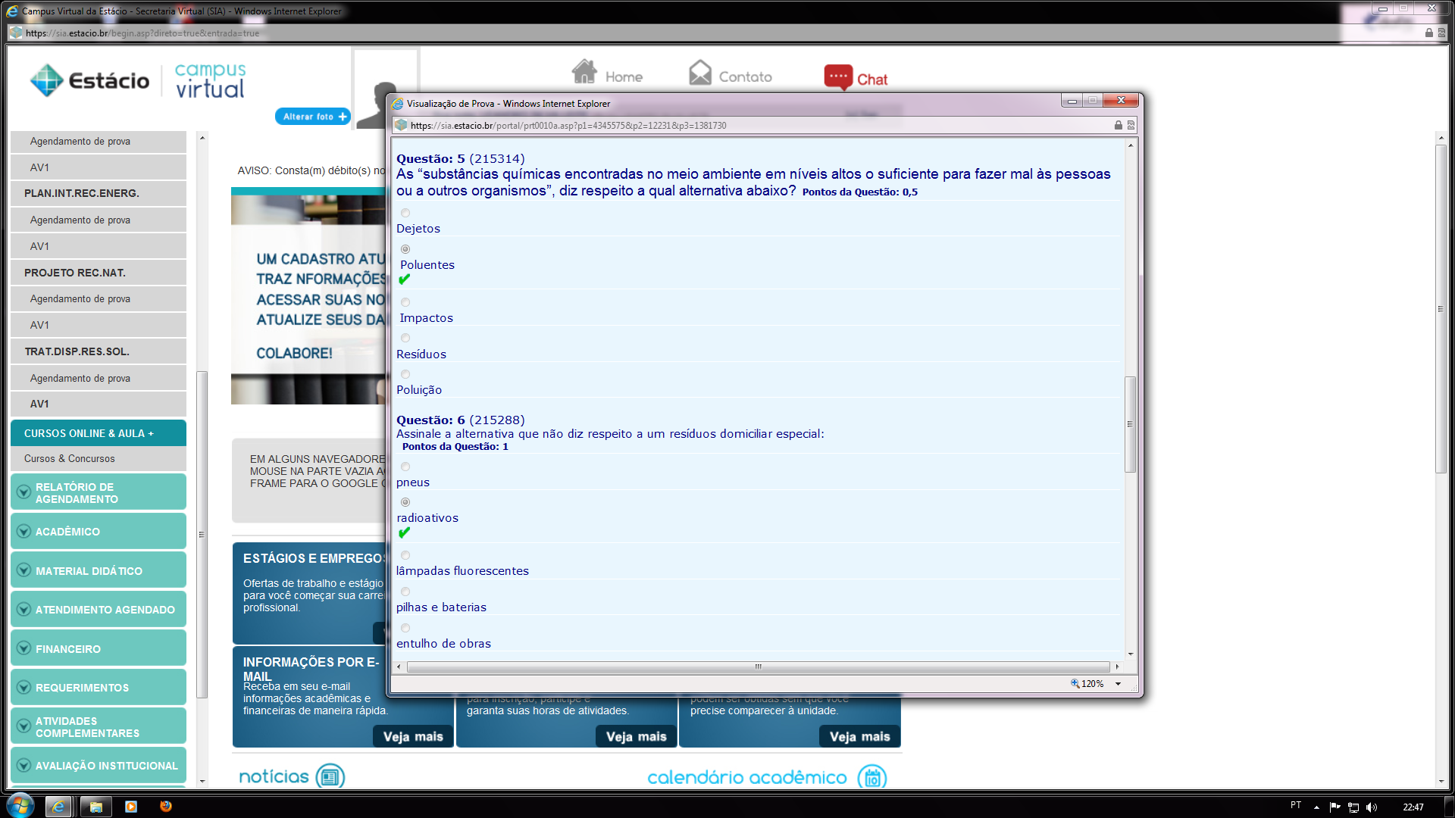
Task: Click middle Veja mais button
Action: 636,736
